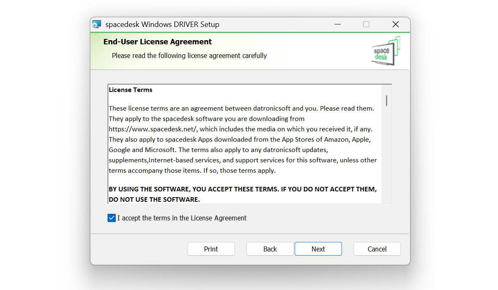Go Back to the previous setup step

(x=270, y=249)
